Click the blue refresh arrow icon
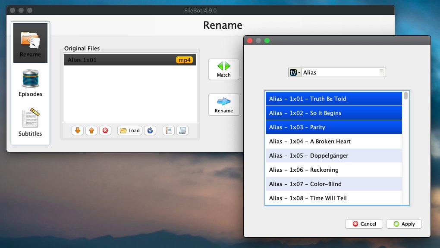Image resolution: width=440 pixels, height=248 pixels. pos(150,130)
